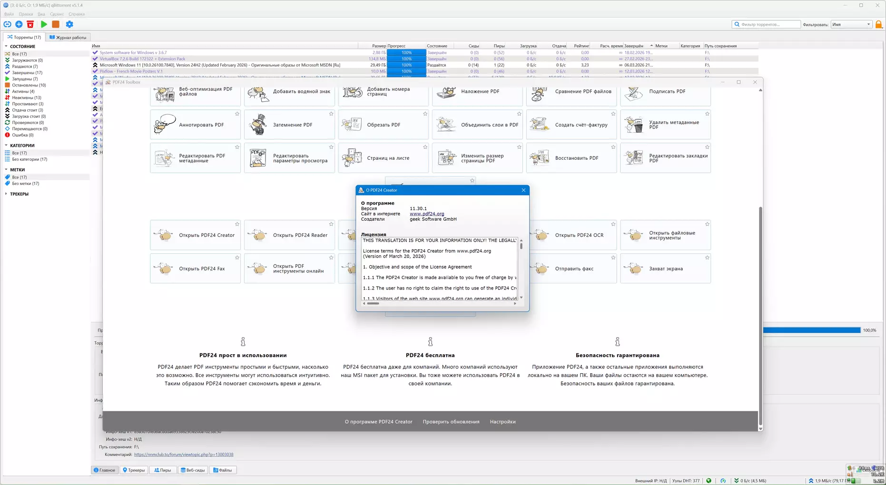Click the delete torrent trash icon
886x485 pixels.
[30, 24]
